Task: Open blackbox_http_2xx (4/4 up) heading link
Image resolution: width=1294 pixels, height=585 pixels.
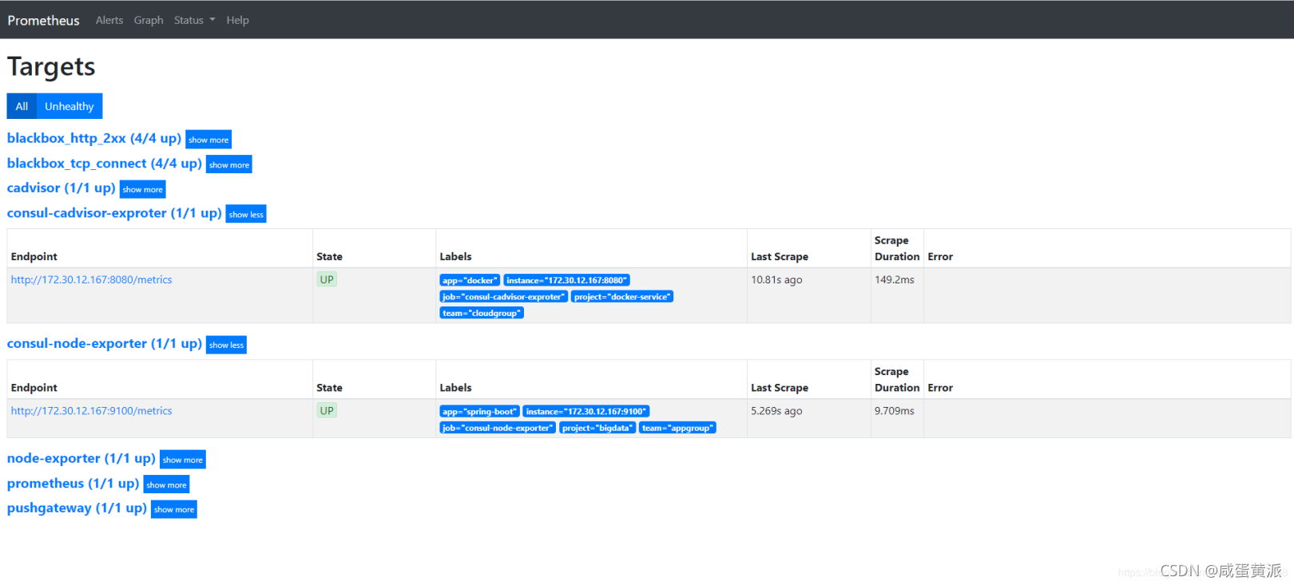Action: click(x=94, y=138)
